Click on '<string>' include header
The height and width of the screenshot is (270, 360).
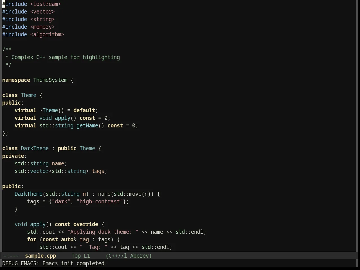pos(42,19)
